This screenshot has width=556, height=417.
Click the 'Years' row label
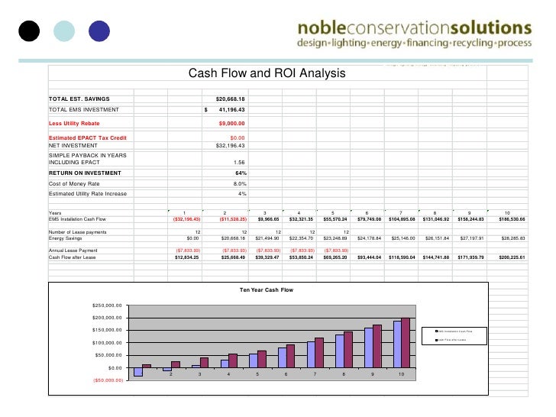(55, 213)
